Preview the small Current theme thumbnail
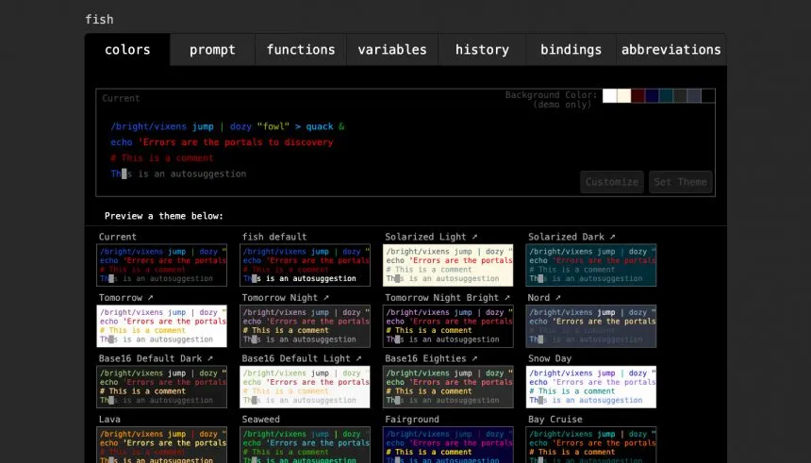Image resolution: width=811 pixels, height=463 pixels. pos(162,265)
